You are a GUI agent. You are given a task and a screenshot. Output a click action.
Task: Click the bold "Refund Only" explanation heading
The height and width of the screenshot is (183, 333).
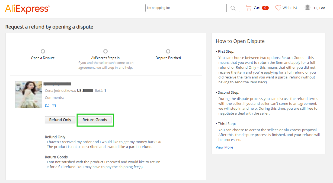point(55,137)
